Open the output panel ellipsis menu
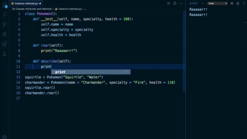Viewport: 247px width, 139px height. [203, 3]
